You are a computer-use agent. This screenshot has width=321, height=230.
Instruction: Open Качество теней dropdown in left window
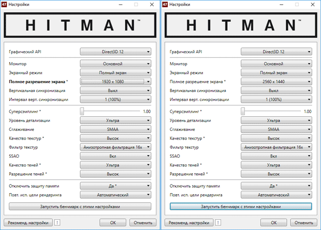tap(115, 165)
